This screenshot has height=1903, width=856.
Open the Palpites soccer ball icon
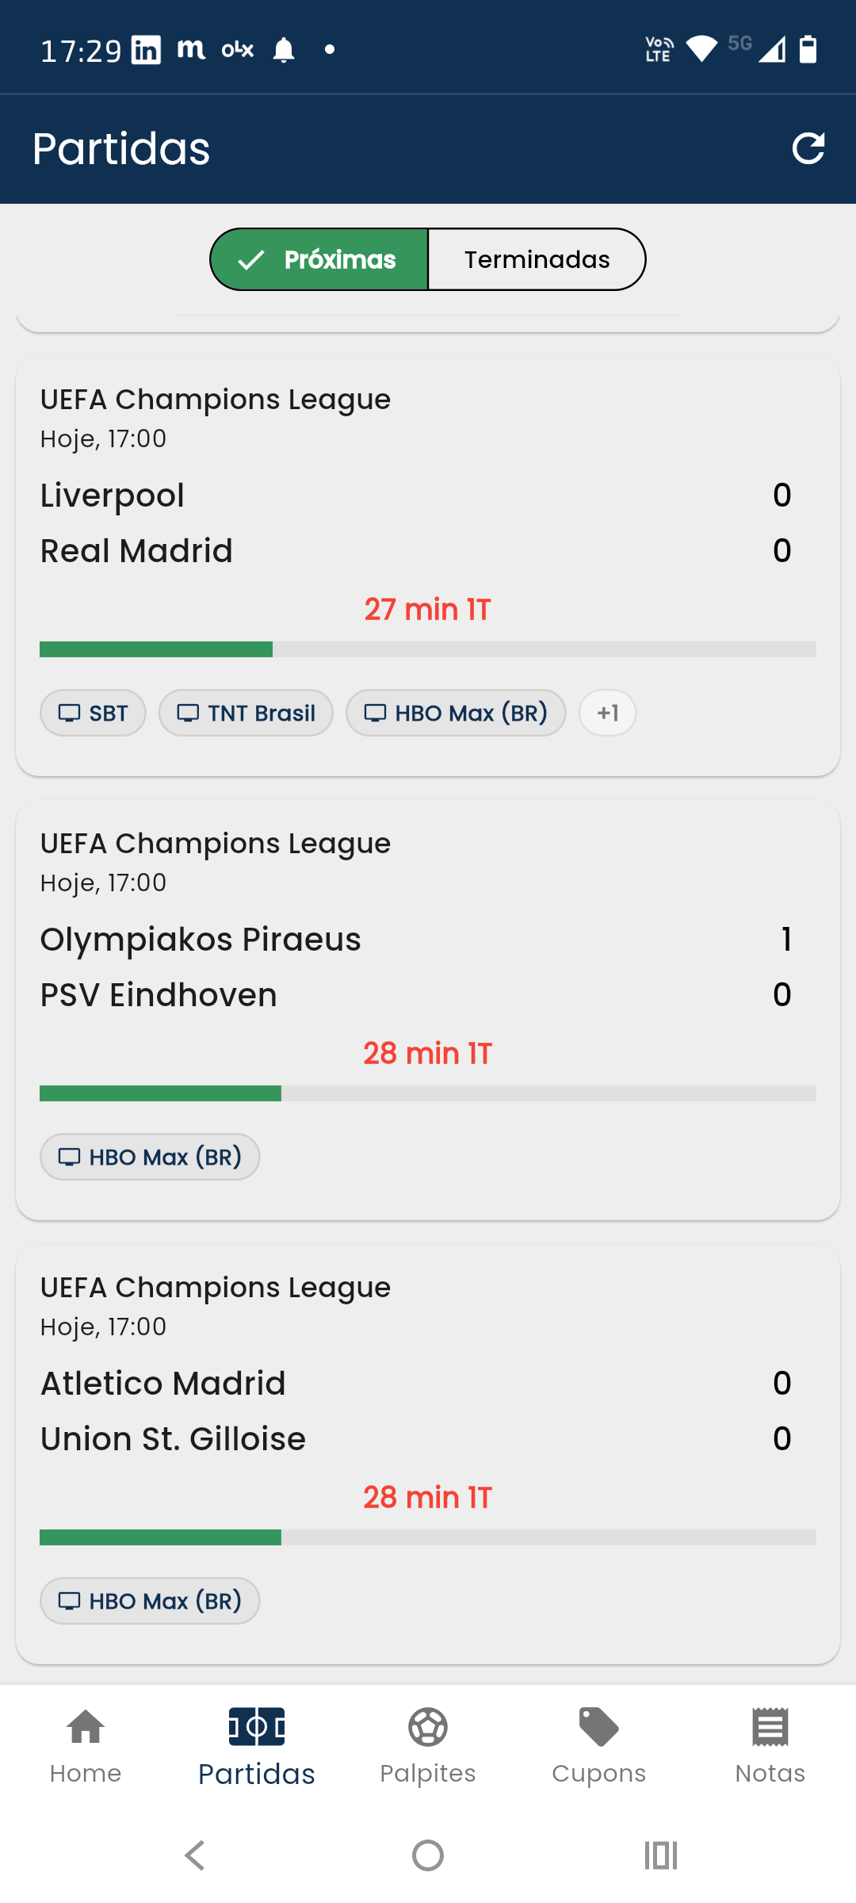(x=428, y=1727)
